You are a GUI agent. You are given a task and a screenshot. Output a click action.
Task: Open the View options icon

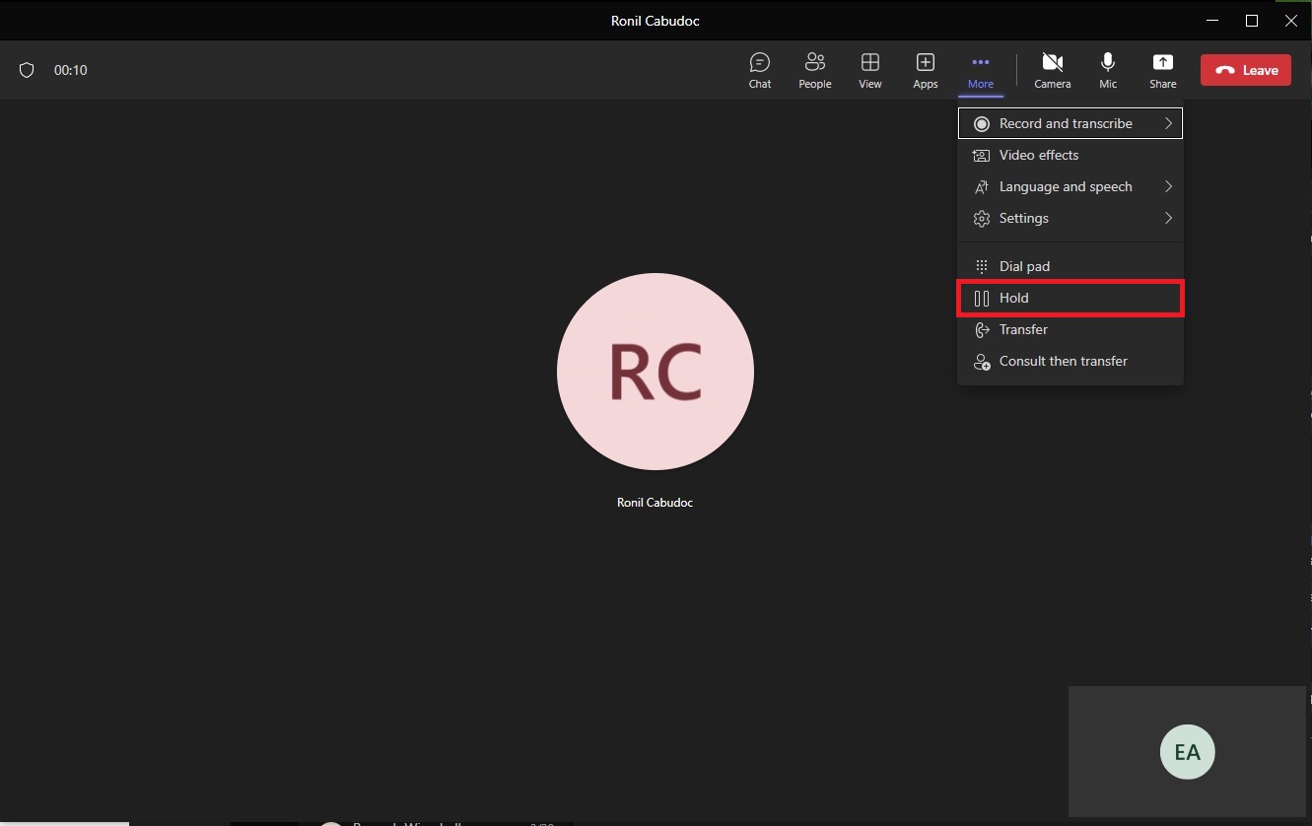click(x=869, y=69)
